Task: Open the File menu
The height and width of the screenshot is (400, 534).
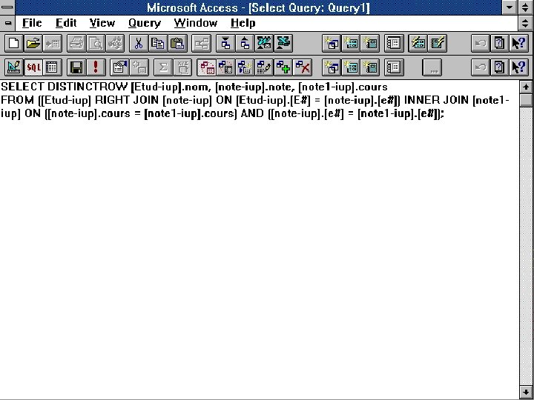Action: tap(32, 23)
